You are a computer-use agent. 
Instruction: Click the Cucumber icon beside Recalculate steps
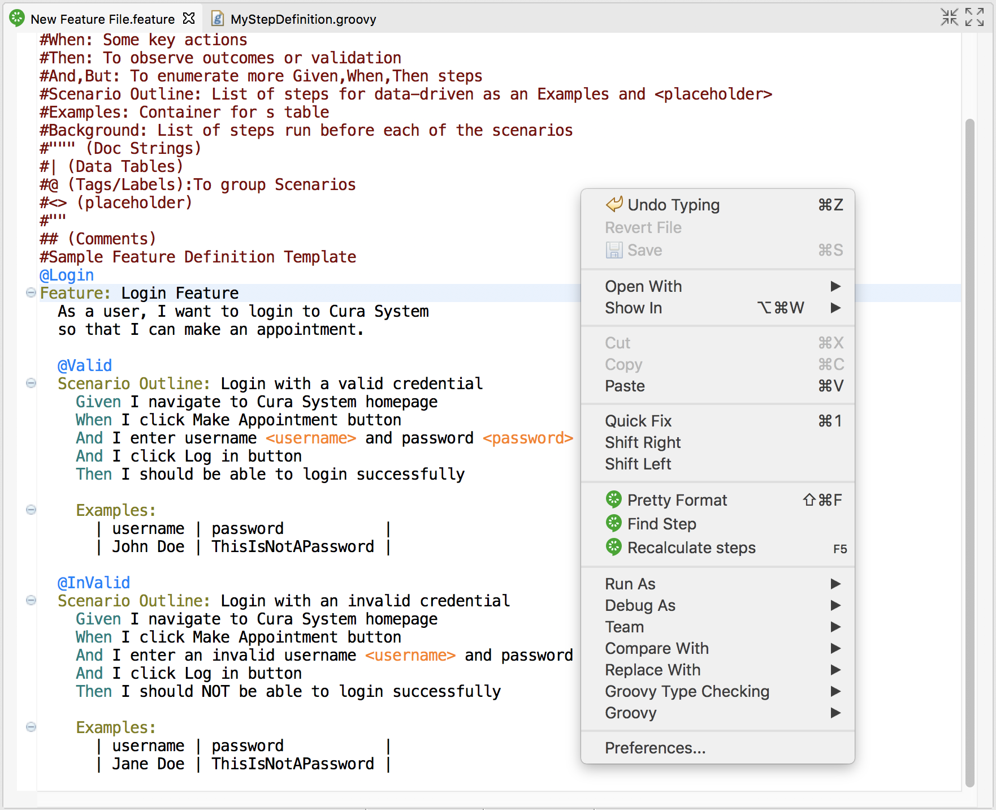[x=614, y=547]
